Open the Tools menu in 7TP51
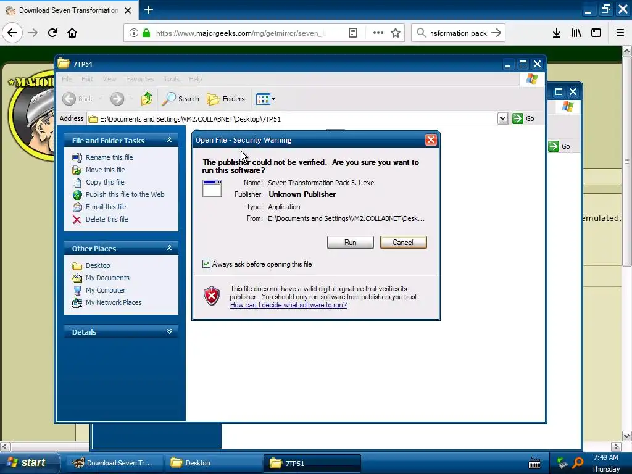 [x=172, y=79]
